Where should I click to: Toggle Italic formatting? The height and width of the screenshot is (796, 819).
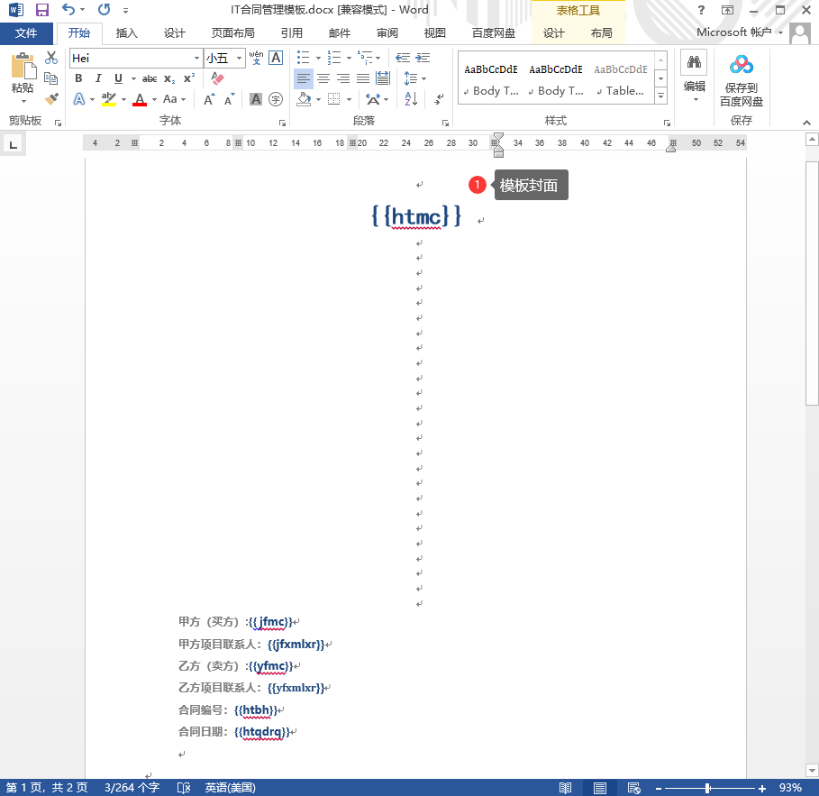pyautogui.click(x=98, y=78)
